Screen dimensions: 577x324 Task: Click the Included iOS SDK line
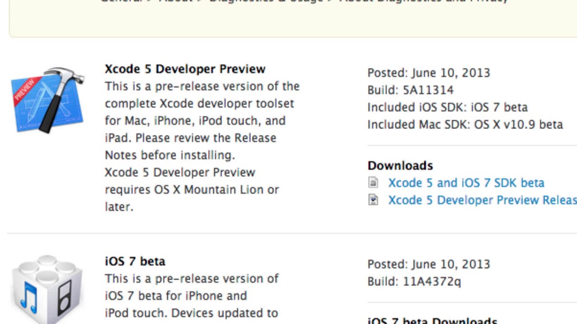pos(447,107)
